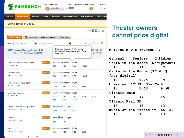This screenshot has height=138, width=184.
Task: Select the Showtimes nav tab
Action: click(x=22, y=17)
